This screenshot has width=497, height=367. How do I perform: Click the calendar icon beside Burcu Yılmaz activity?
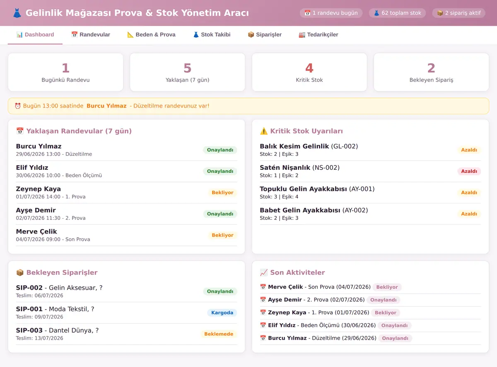click(x=263, y=338)
